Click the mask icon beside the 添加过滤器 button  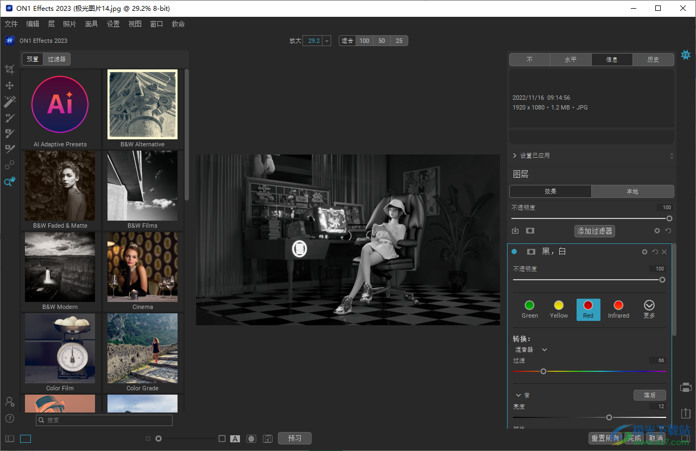click(x=530, y=231)
